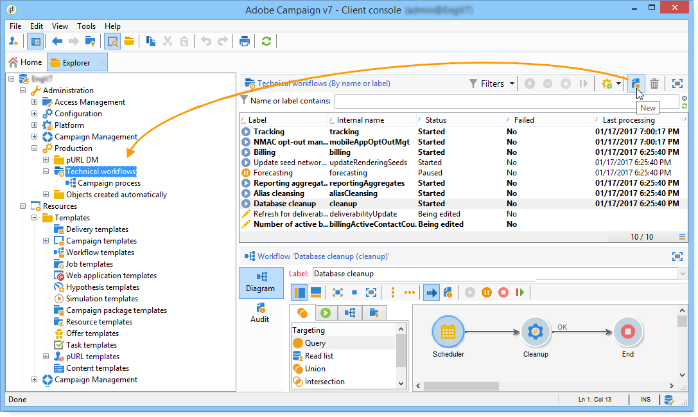
Task: Sort by Last processing column header
Action: pos(638,120)
